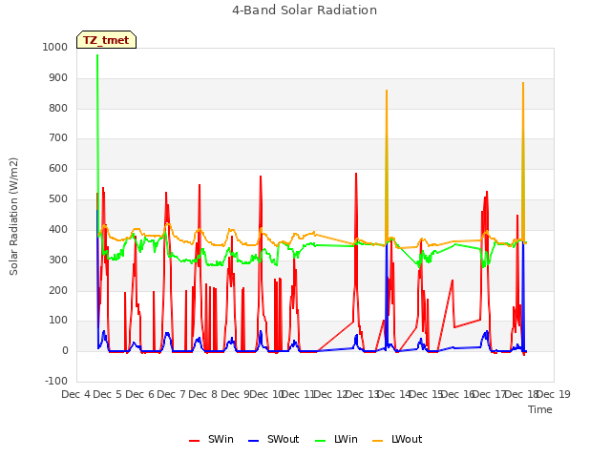Click the red SWin legend color marker
Screen dimensions: 611x458
(194, 441)
